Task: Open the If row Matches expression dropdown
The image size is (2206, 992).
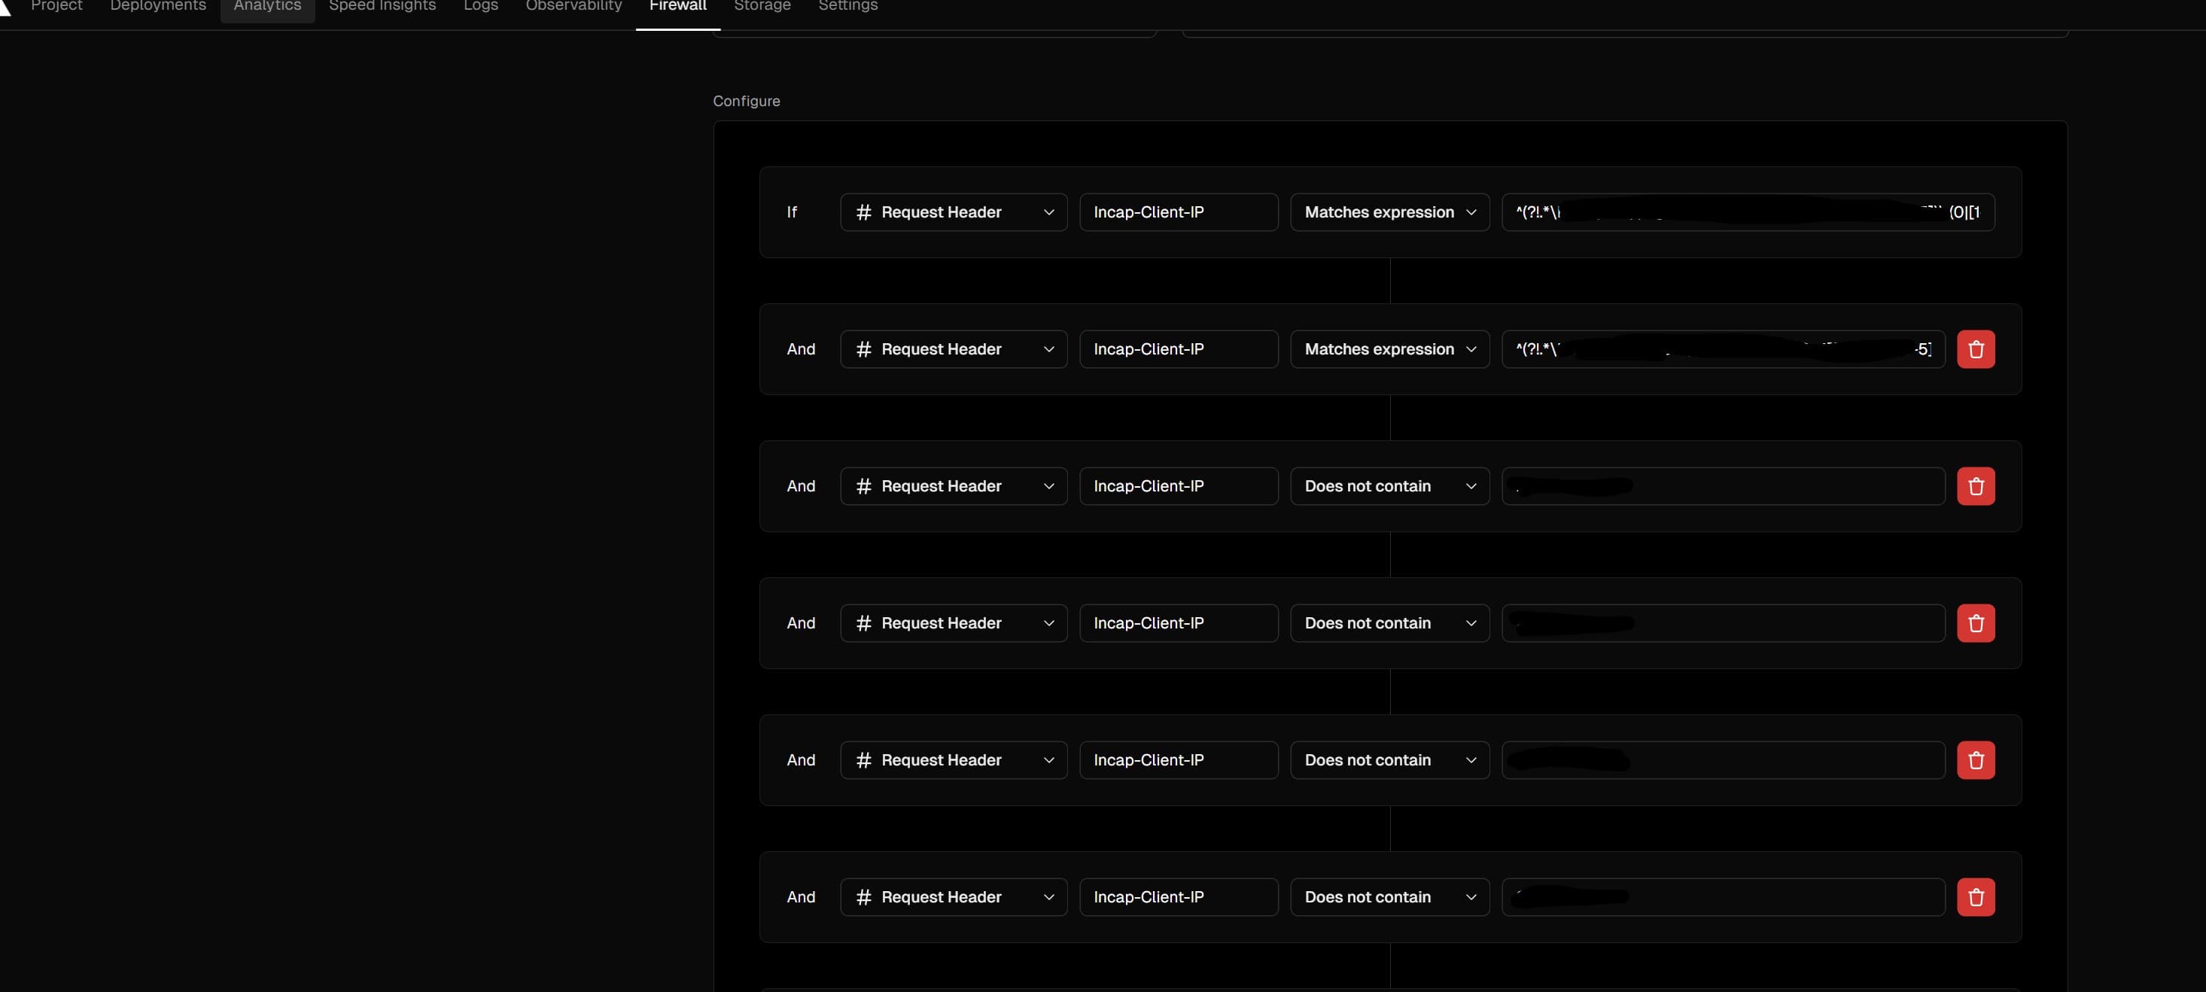Action: click(1389, 211)
